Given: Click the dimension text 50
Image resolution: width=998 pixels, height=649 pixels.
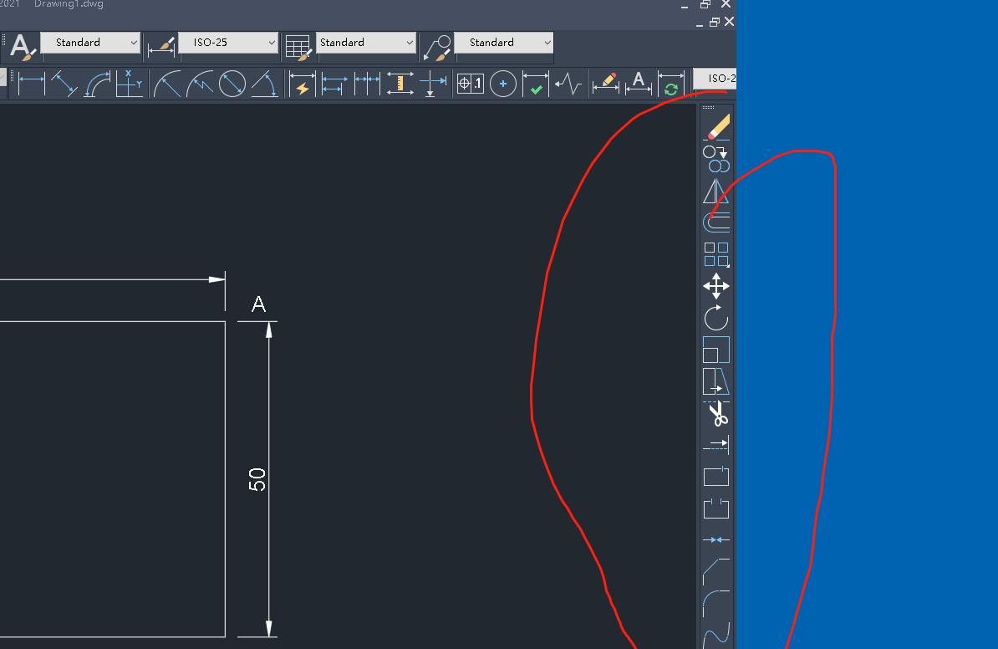Looking at the screenshot, I should click(257, 479).
